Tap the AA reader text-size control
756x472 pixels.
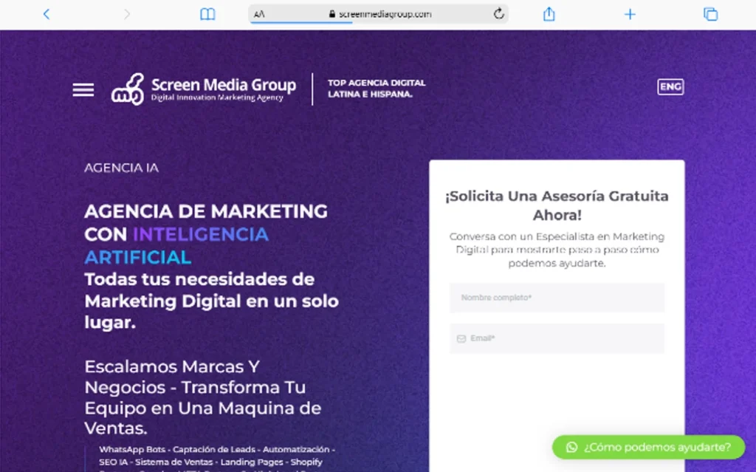click(x=259, y=15)
